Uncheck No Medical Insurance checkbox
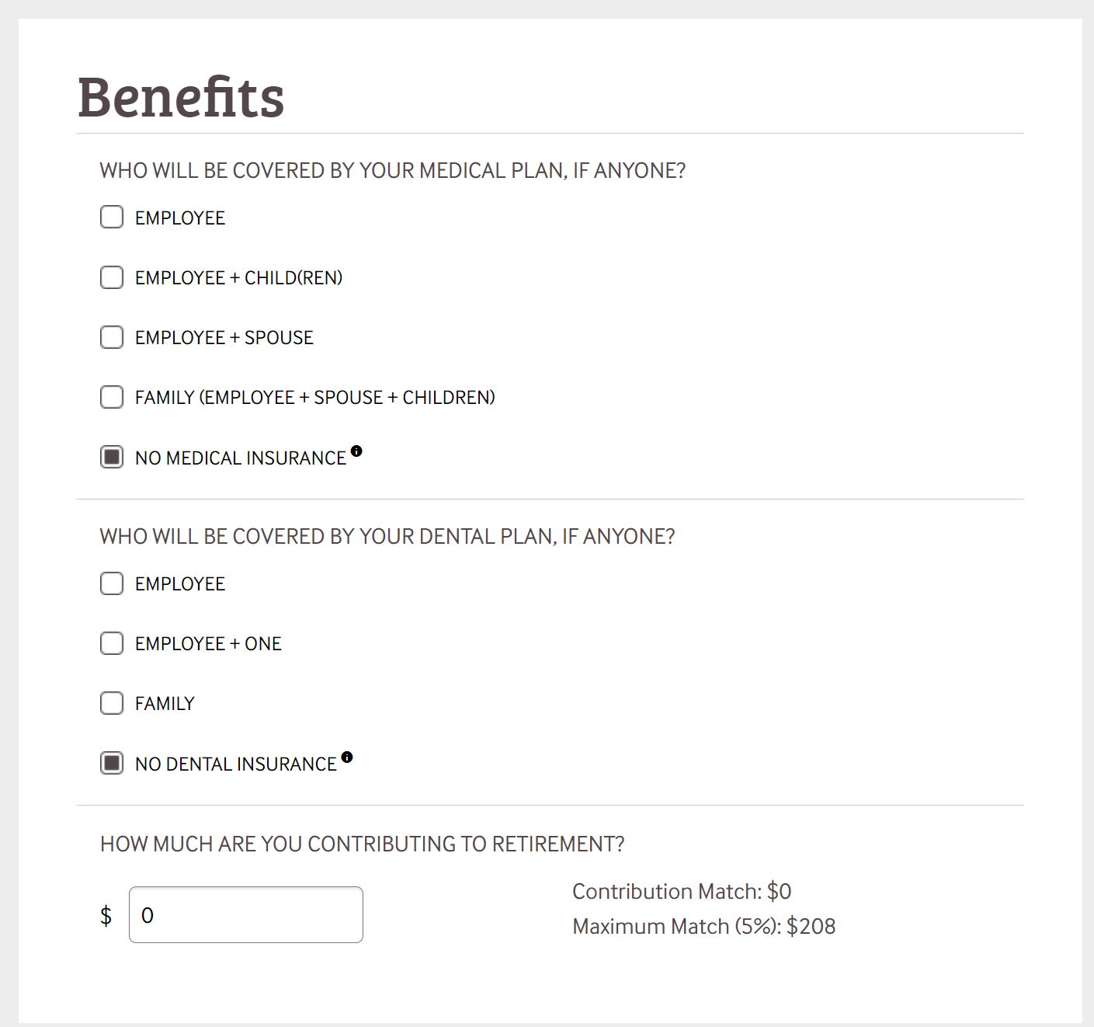 point(112,457)
